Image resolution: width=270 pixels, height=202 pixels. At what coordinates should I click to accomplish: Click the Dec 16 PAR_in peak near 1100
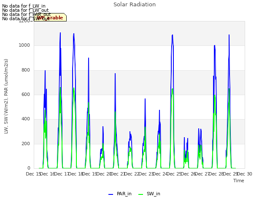pyautogui.click(x=60, y=33)
